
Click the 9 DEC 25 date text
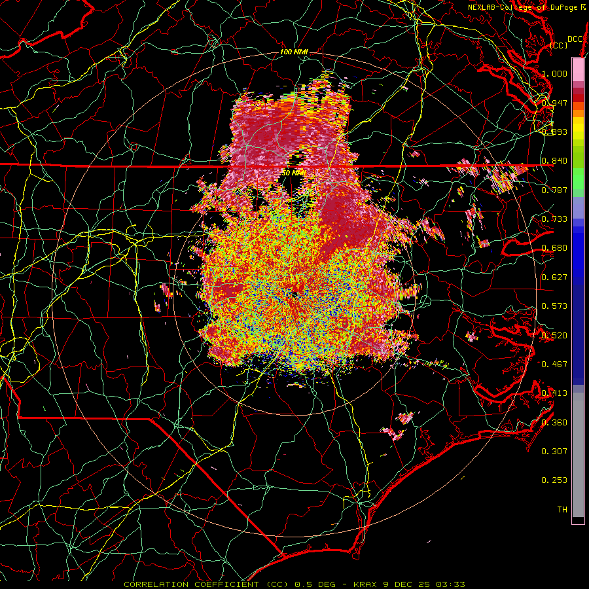408,584
